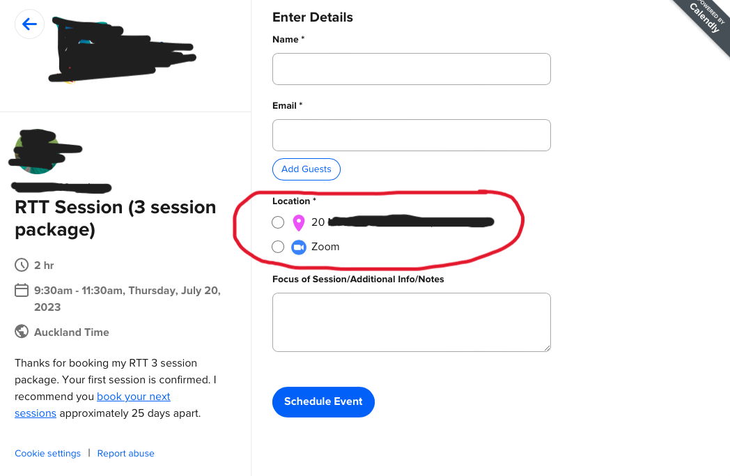Click the blue back arrow button

tap(29, 24)
